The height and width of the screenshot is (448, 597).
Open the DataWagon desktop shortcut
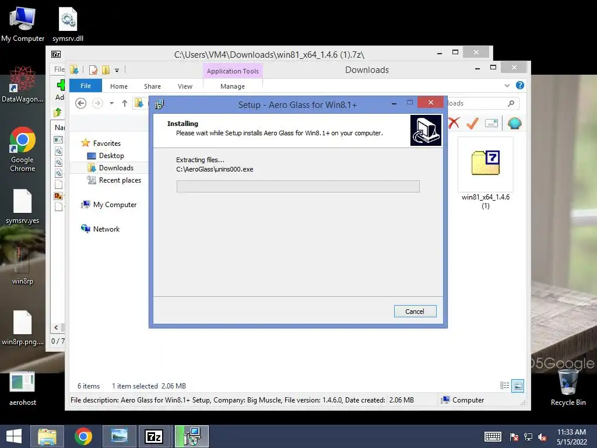pos(23,85)
